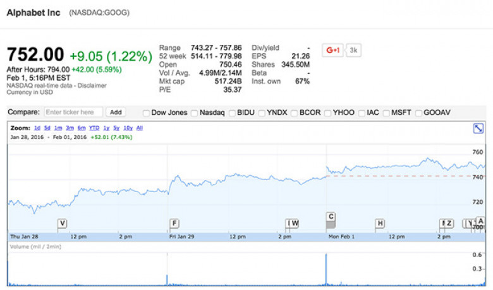Toggle MSFT comparison checkbox
Screen dimensions: 493x290
[x=386, y=113]
